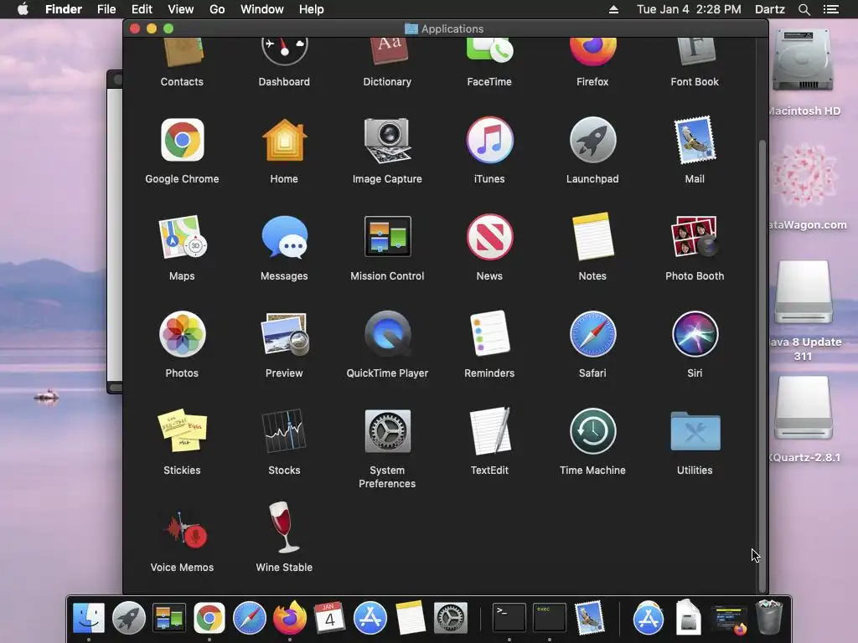The image size is (858, 643).
Task: Open Calendar in the Dock
Action: pyautogui.click(x=329, y=618)
